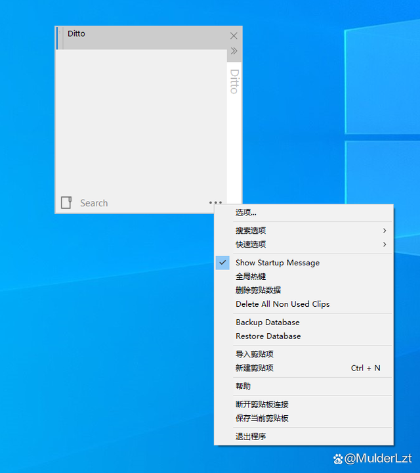
Task: Click the Ditto title bar text
Action: (76, 34)
